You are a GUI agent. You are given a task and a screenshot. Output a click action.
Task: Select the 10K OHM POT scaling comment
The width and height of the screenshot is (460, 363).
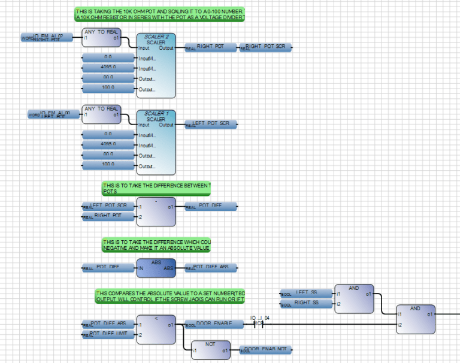click(x=159, y=14)
